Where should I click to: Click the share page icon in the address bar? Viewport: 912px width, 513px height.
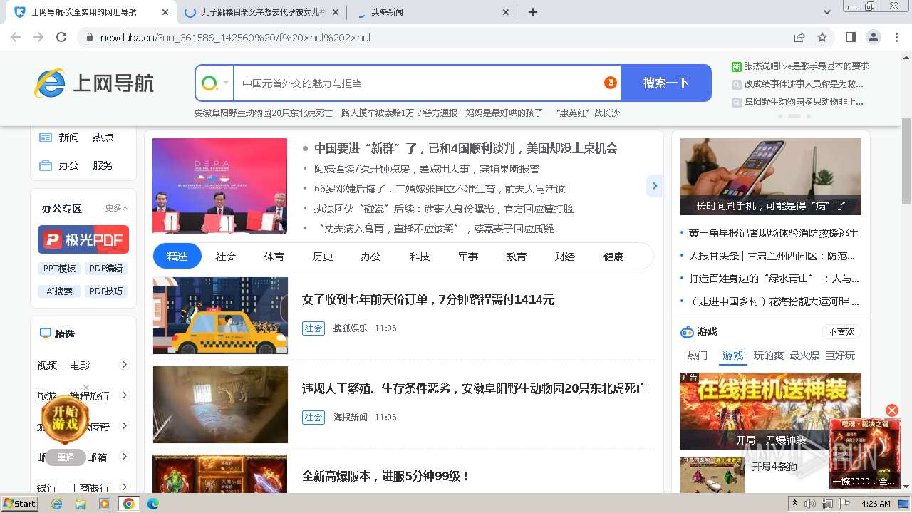(799, 37)
